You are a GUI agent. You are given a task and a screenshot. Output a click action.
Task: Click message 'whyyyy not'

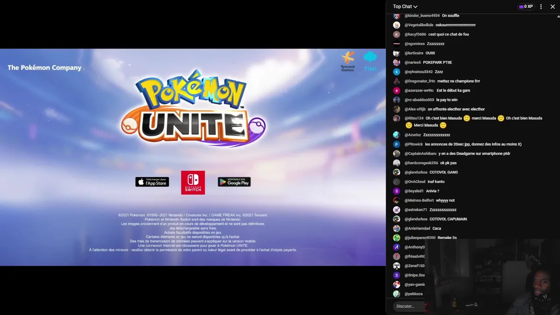(x=445, y=200)
